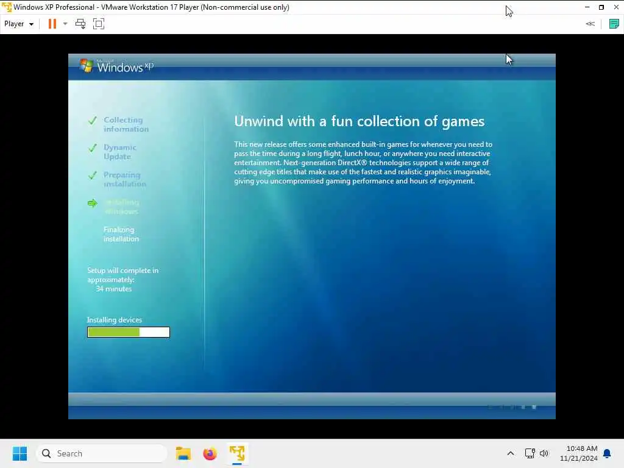Viewport: 624px width, 468px height.
Task: Open network settings from the system tray
Action: pyautogui.click(x=530, y=453)
